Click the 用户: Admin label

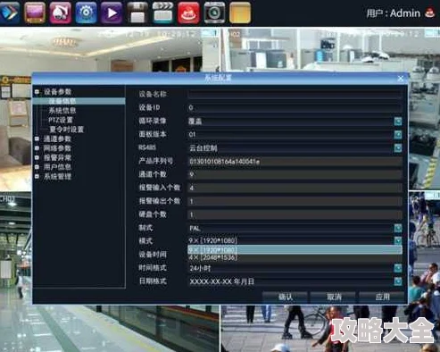[x=393, y=13]
